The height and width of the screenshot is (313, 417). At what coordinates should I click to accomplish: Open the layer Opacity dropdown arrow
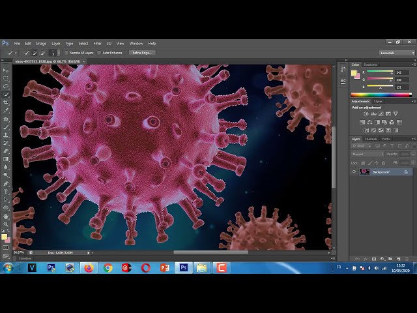click(413, 154)
